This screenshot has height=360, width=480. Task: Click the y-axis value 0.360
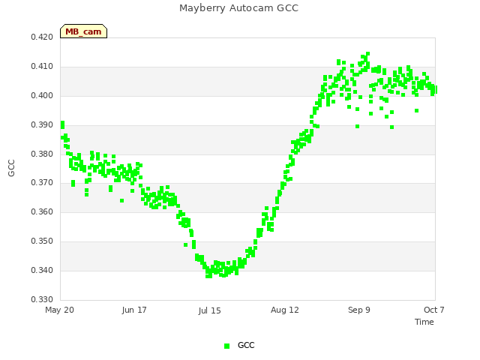(42, 211)
